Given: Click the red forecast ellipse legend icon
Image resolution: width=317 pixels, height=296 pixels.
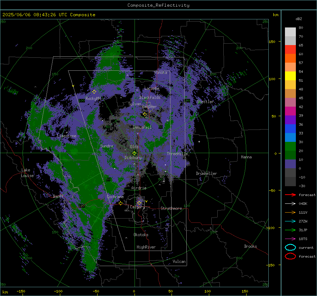Looking at the screenshot, I should tap(290, 256).
